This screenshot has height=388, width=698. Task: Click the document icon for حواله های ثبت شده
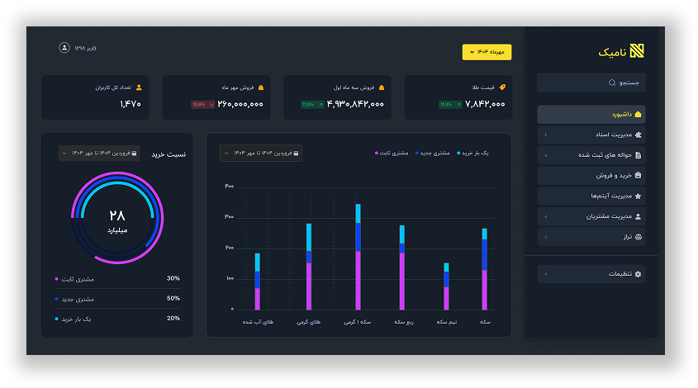pos(638,154)
